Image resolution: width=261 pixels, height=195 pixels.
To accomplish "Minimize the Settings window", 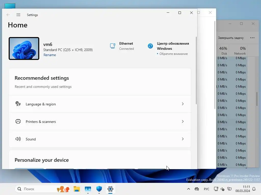I will tap(168, 13).
